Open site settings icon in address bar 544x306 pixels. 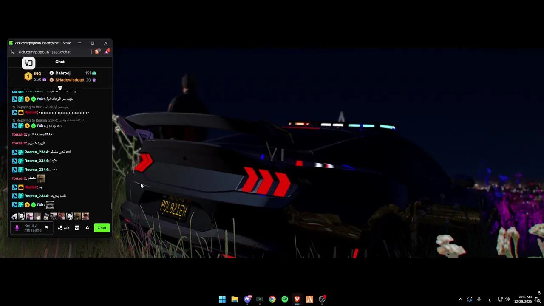(x=12, y=52)
